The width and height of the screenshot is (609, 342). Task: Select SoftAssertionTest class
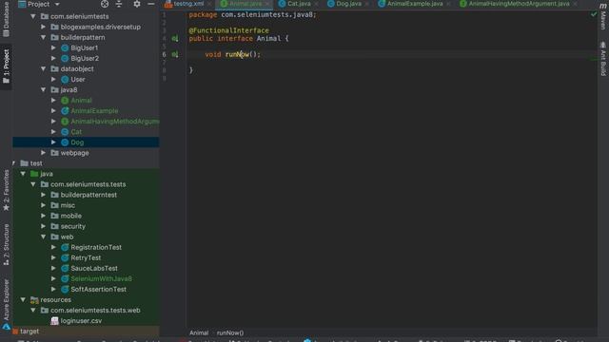(x=98, y=289)
